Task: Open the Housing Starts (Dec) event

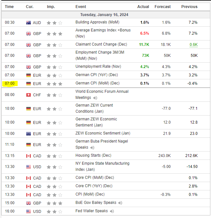Action: (x=93, y=155)
